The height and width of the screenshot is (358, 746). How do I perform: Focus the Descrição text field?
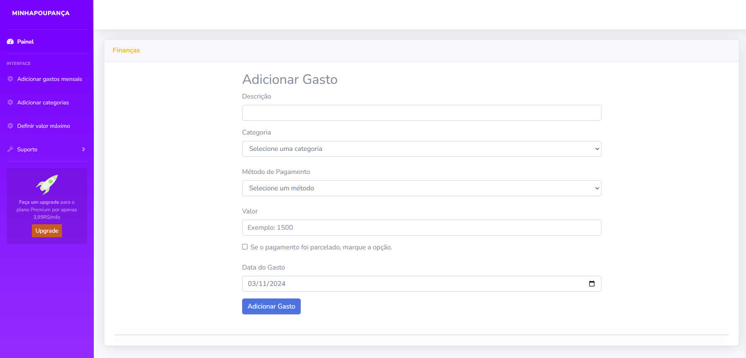[x=421, y=113]
